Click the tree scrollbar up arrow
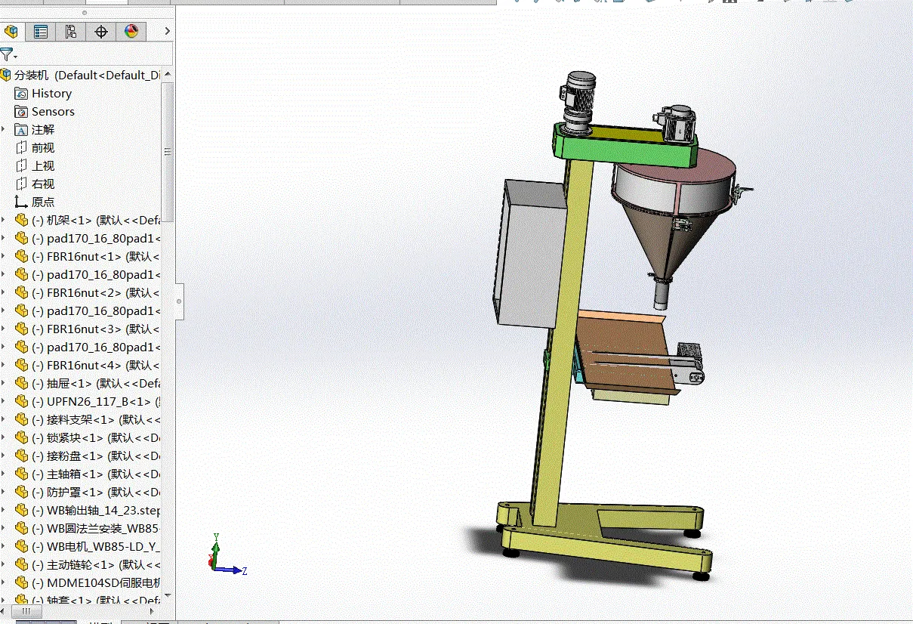Viewport: 913px width, 624px height. pos(168,75)
